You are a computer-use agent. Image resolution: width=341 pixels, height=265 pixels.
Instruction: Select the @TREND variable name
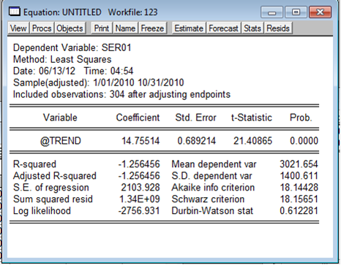(x=61, y=141)
